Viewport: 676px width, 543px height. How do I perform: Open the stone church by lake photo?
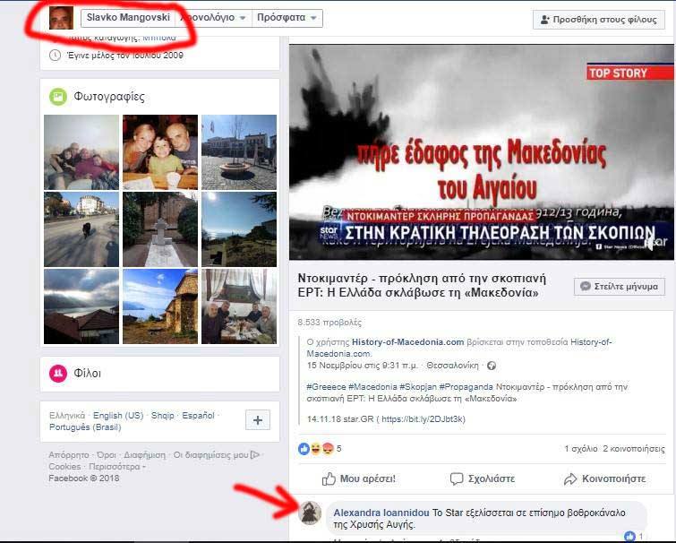coord(160,306)
